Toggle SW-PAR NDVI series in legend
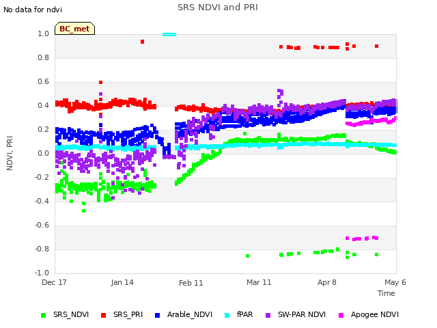Viewport: 437px width, 328px height. [296, 314]
